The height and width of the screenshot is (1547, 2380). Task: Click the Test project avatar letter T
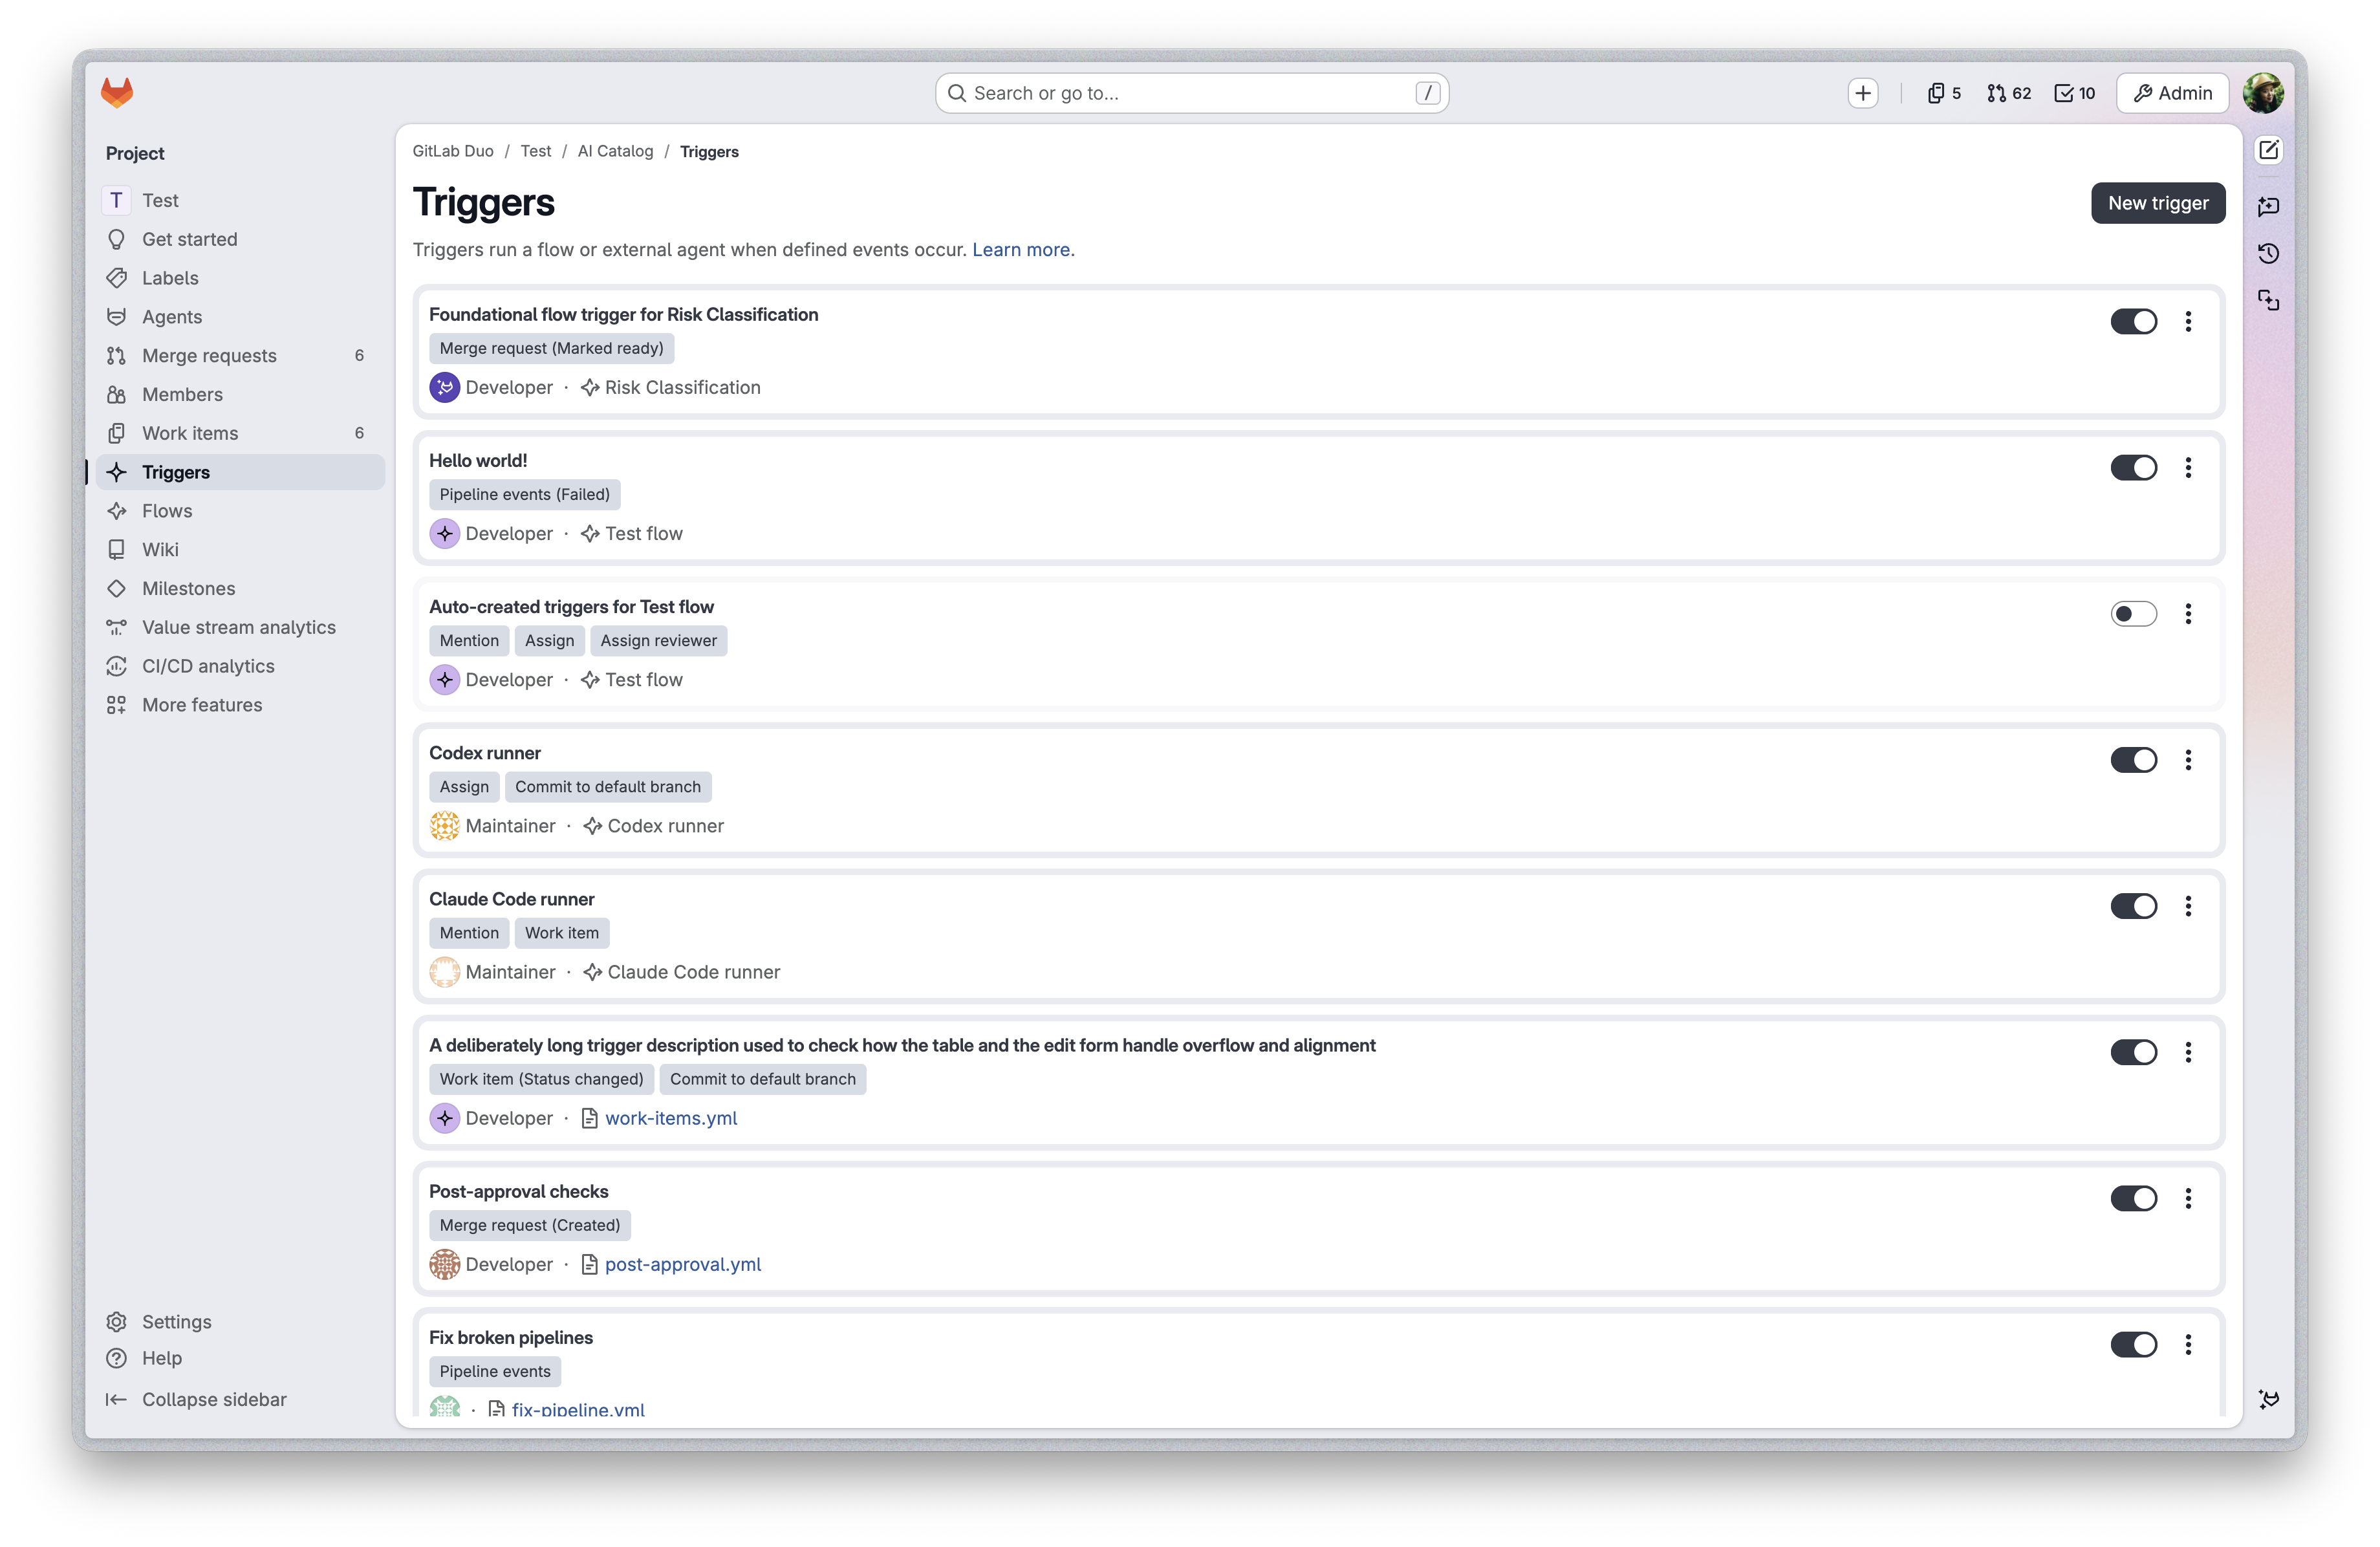coord(116,200)
